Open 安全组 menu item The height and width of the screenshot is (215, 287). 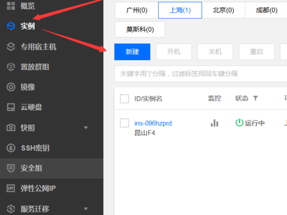pyautogui.click(x=31, y=168)
